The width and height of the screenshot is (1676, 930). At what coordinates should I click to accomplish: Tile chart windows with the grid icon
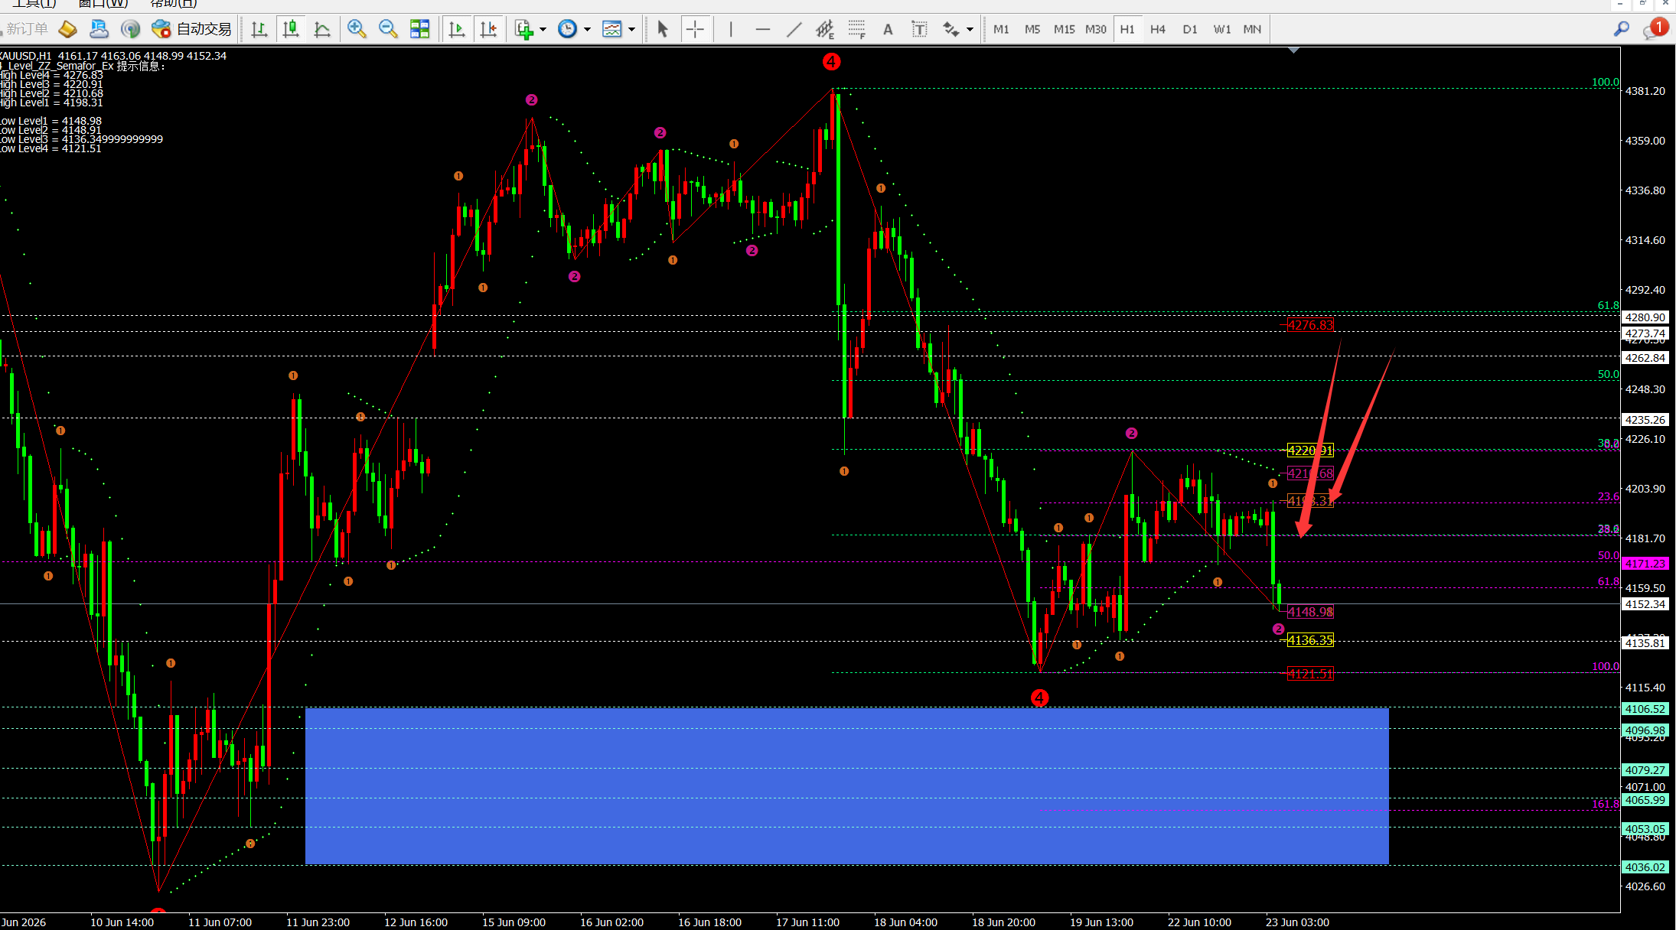pyautogui.click(x=419, y=29)
